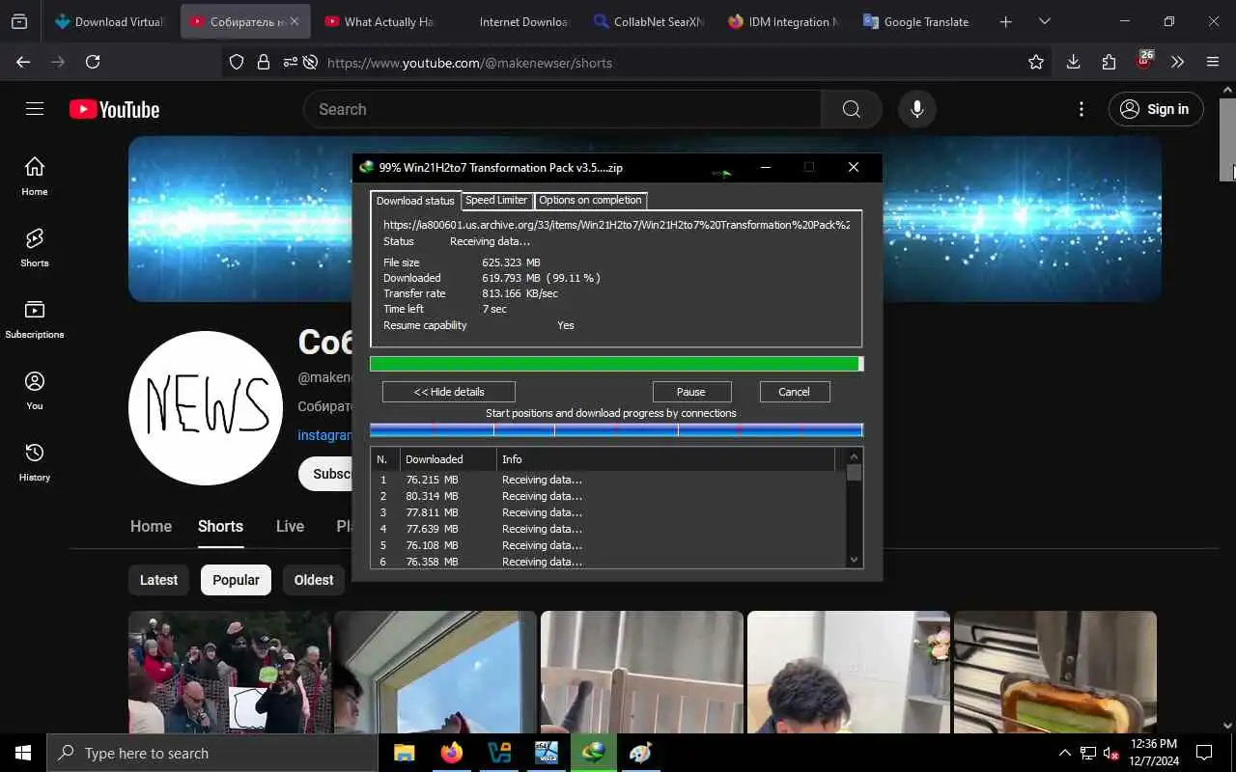Screen dimensions: 1236x772
Task: Switch to the Download Virtual tab
Action: (x=111, y=21)
